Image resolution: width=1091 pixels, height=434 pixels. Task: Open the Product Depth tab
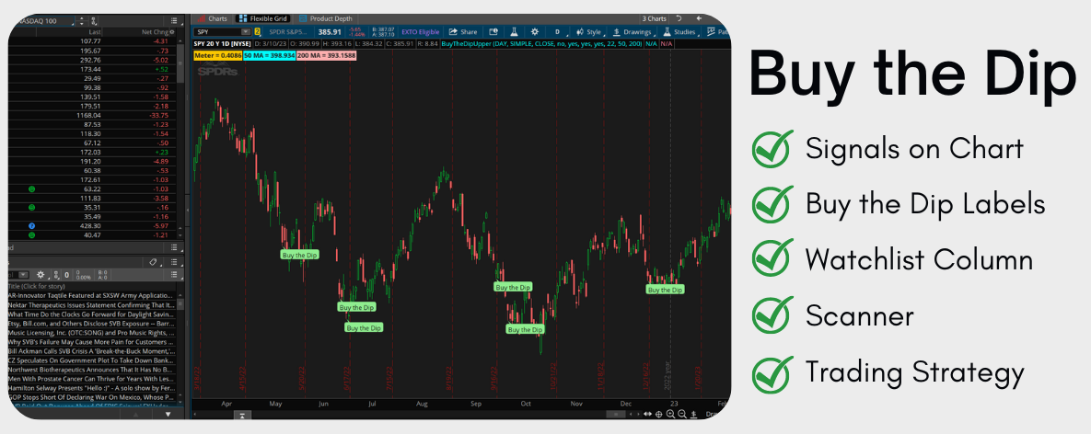324,18
